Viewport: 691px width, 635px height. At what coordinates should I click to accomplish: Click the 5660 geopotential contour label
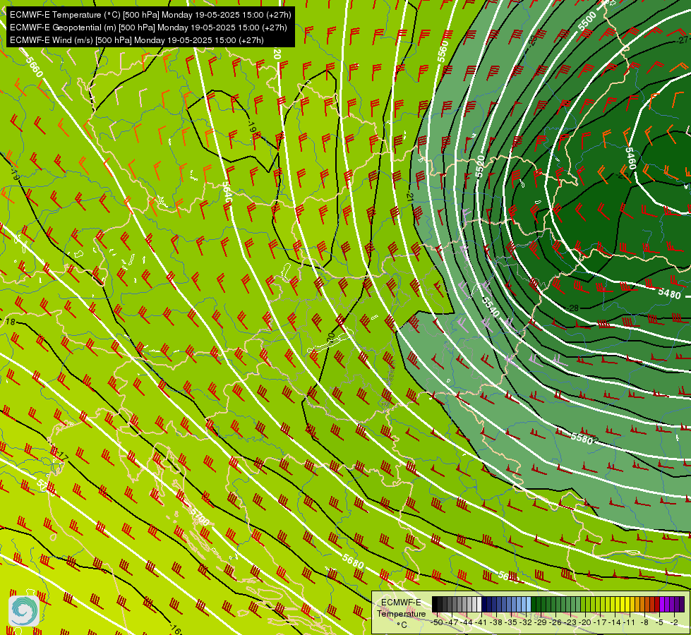[x=34, y=66]
